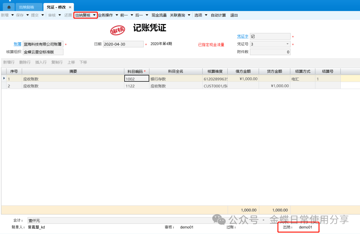The width and height of the screenshot is (360, 234).
Task: Expand the 出纳复核 toolbar dropdown arrow
Action: click(x=94, y=15)
